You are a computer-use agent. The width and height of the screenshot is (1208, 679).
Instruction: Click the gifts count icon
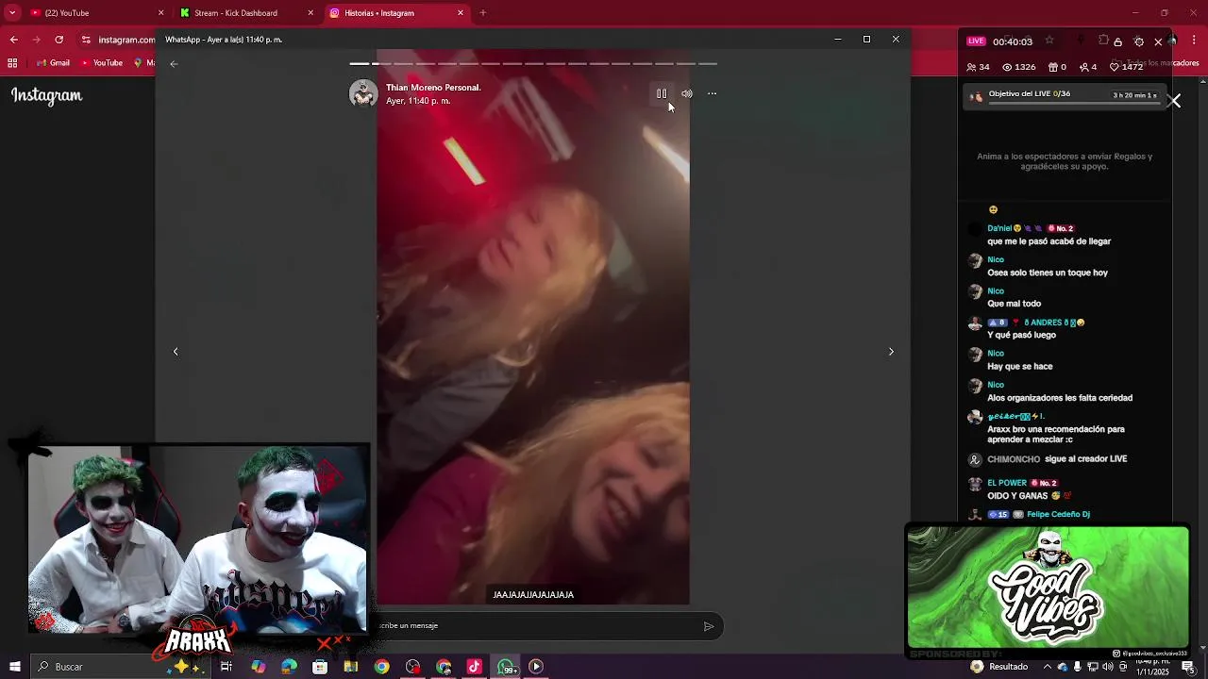tap(1052, 67)
